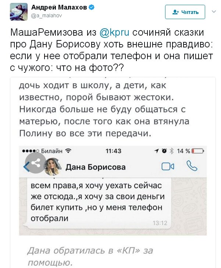Click the battery icon showing 14 %
Viewport: 221px width, 268px height.
[x=198, y=150]
